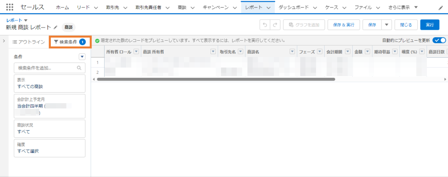Toggle automatic preview update switch
Viewport: 448px width, 177px height.
click(439, 41)
